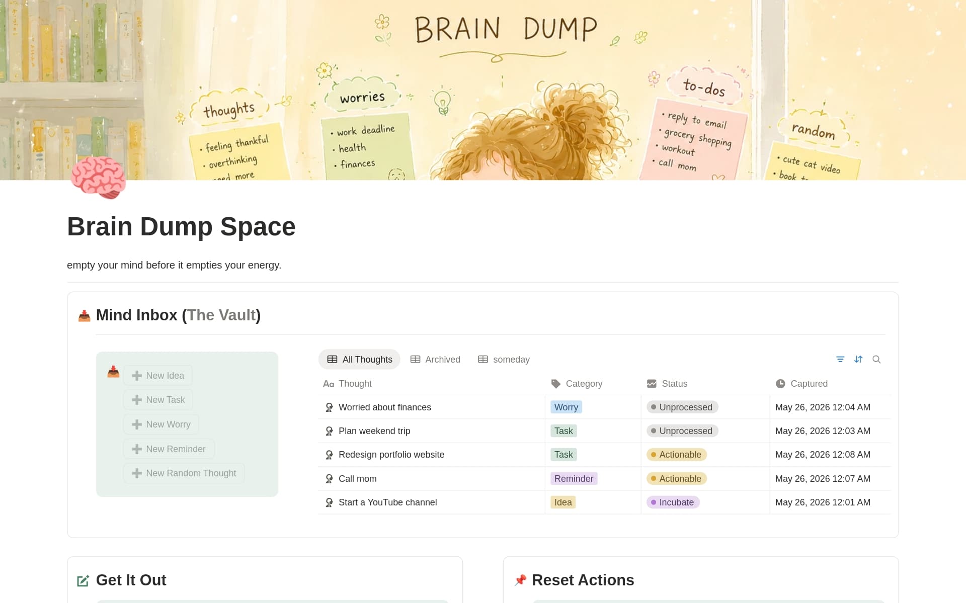Open the database search icon
The image size is (966, 603).
point(876,359)
